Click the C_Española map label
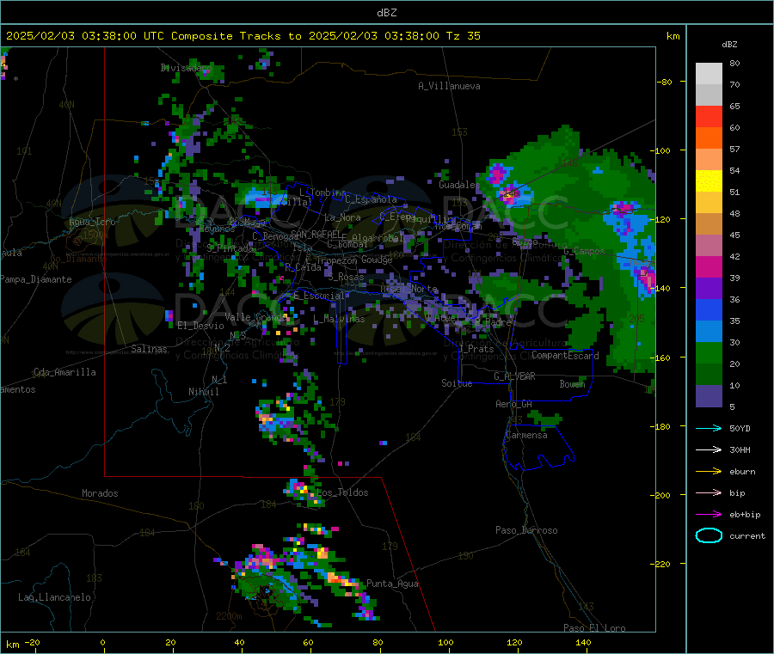Screen dimensions: 774x654 (372, 199)
